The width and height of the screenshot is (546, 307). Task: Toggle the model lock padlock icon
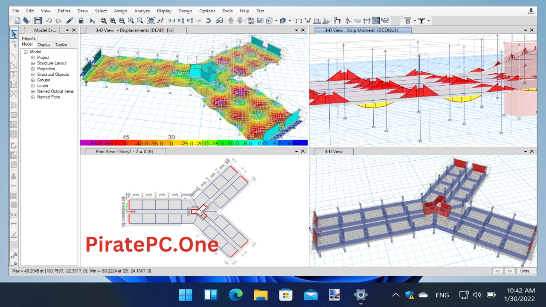pos(81,20)
